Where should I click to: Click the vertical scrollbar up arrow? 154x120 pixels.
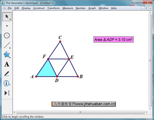[x=150, y=13]
